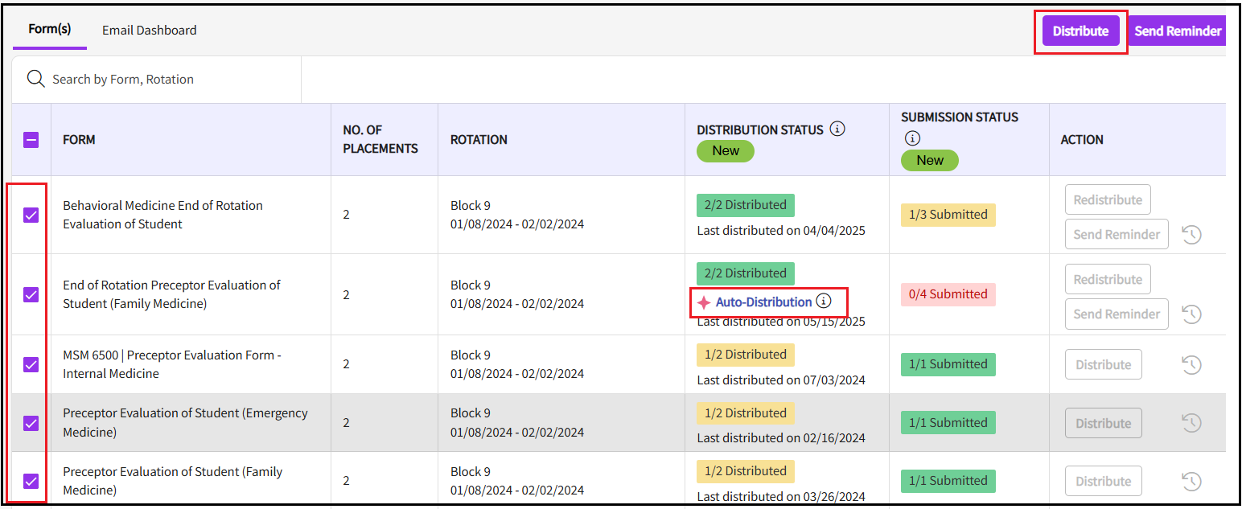Uncheck Behavioral Medicine End of Rotation checkbox

tap(31, 215)
